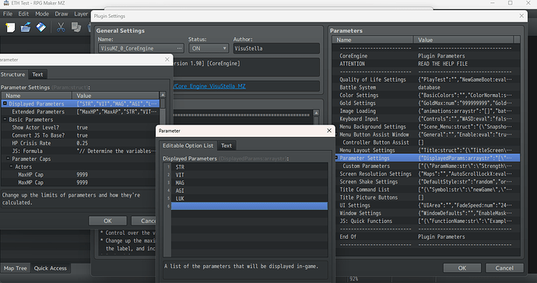Open the Quick Access tab
Viewport: 537px width, 283px height.
coord(51,268)
